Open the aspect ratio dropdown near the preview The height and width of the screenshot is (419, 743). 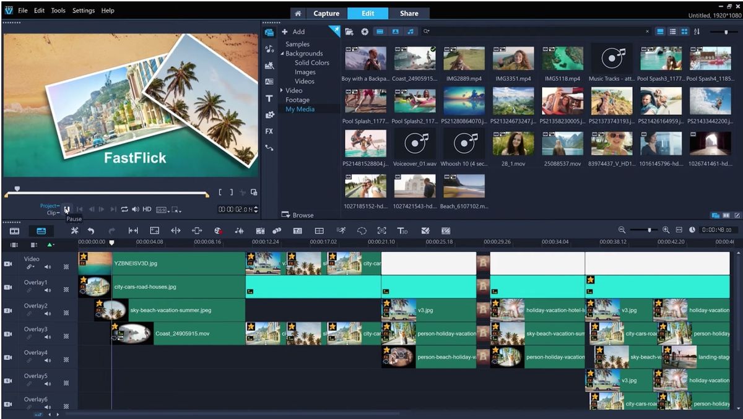(165, 209)
